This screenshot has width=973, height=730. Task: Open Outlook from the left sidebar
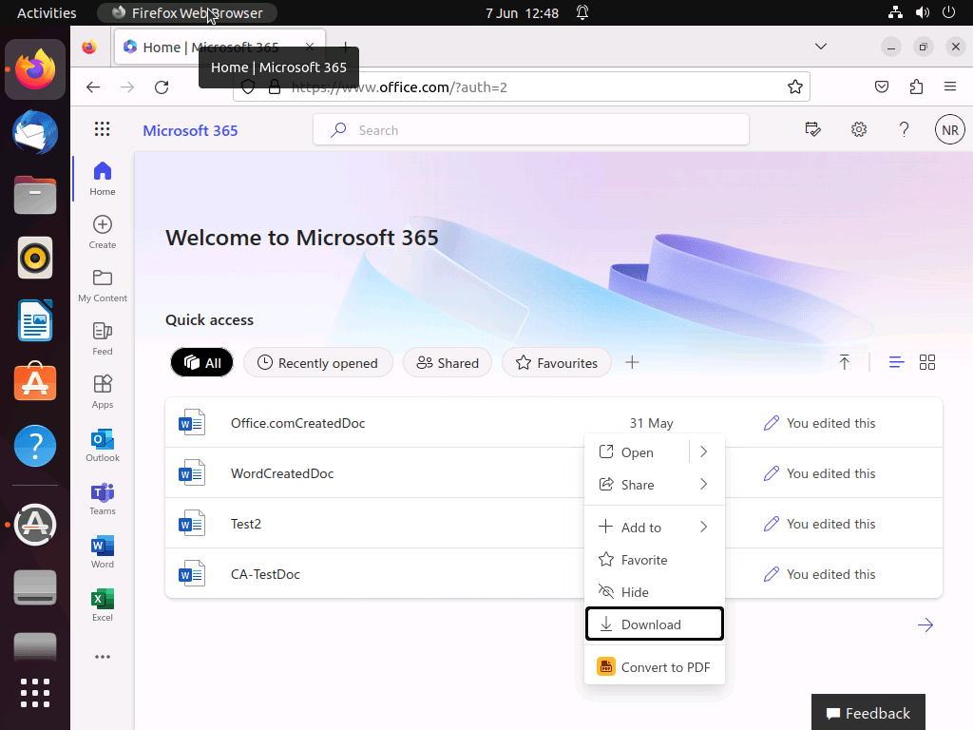click(x=103, y=445)
